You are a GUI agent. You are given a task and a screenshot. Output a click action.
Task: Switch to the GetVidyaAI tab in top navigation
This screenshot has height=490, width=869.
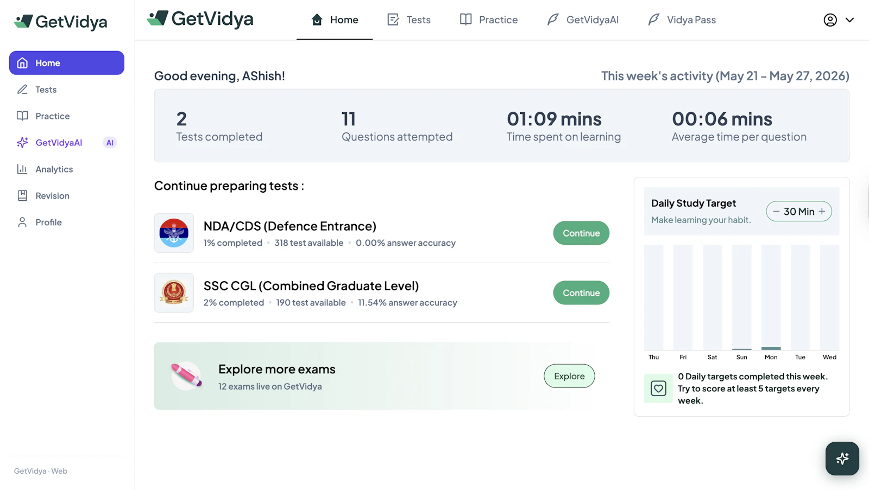click(x=583, y=20)
